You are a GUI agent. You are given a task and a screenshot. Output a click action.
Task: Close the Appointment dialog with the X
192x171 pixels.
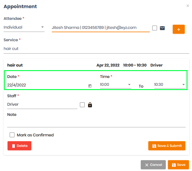coord(187,6)
